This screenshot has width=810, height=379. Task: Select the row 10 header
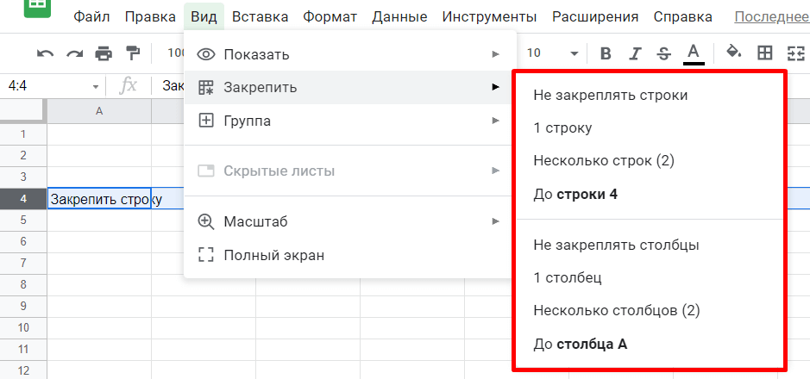pyautogui.click(x=23, y=327)
